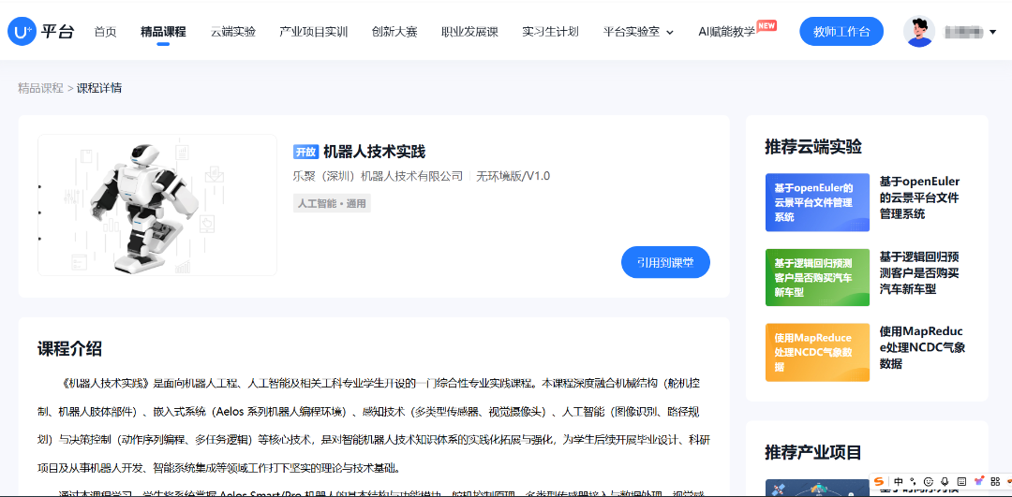
Task: Click the user avatar picture
Action: pyautogui.click(x=918, y=32)
